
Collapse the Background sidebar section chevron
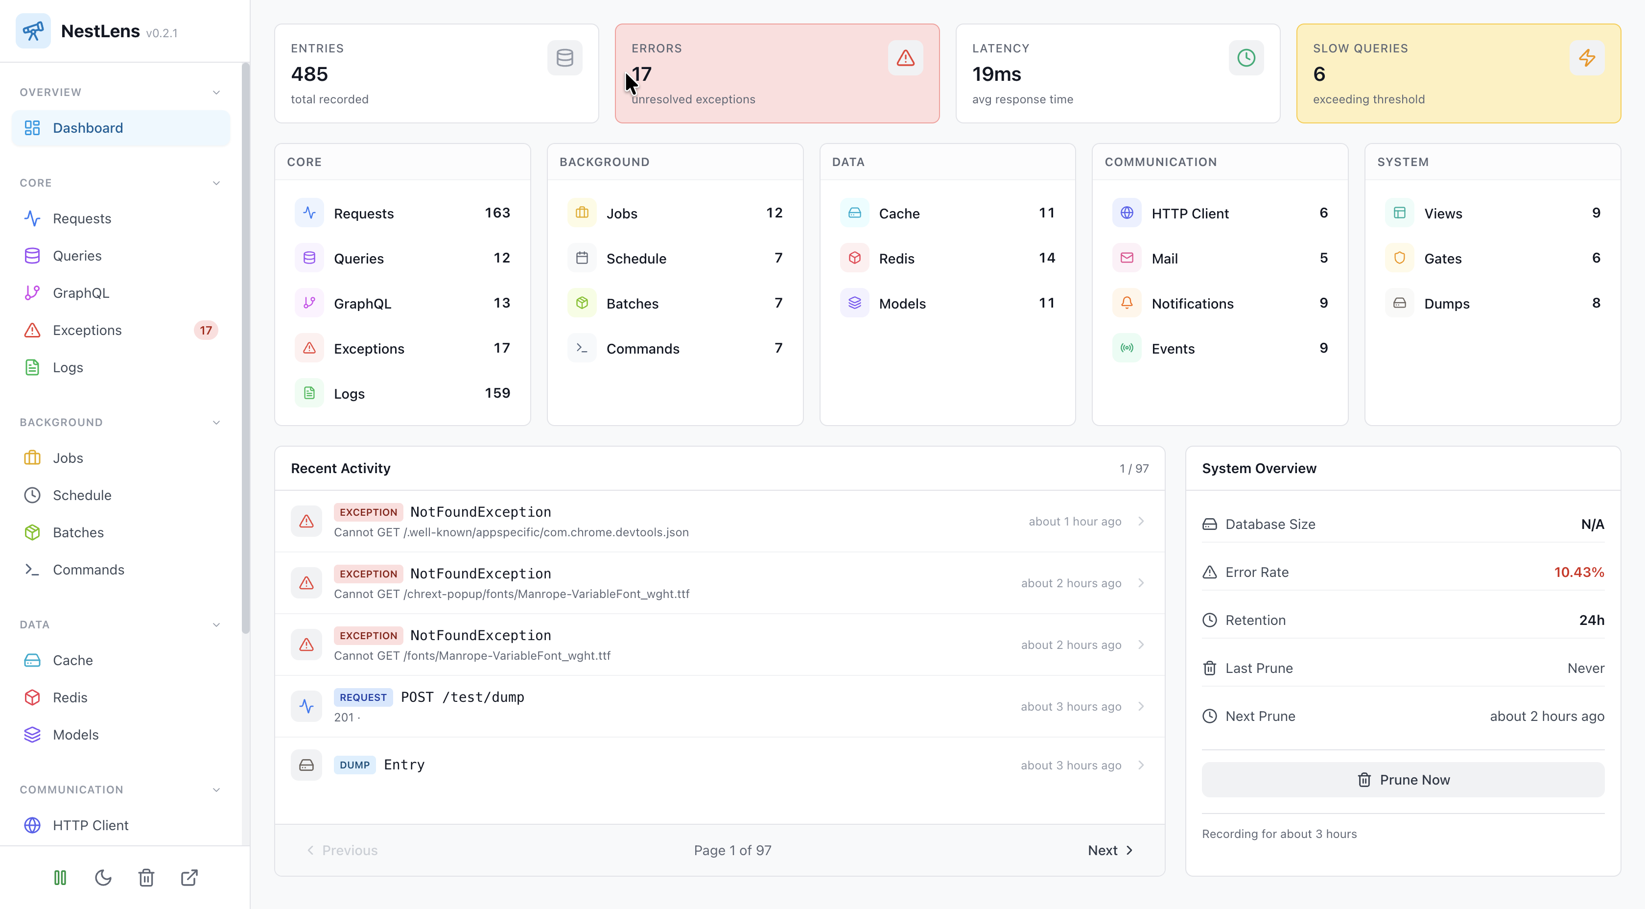[216, 423]
